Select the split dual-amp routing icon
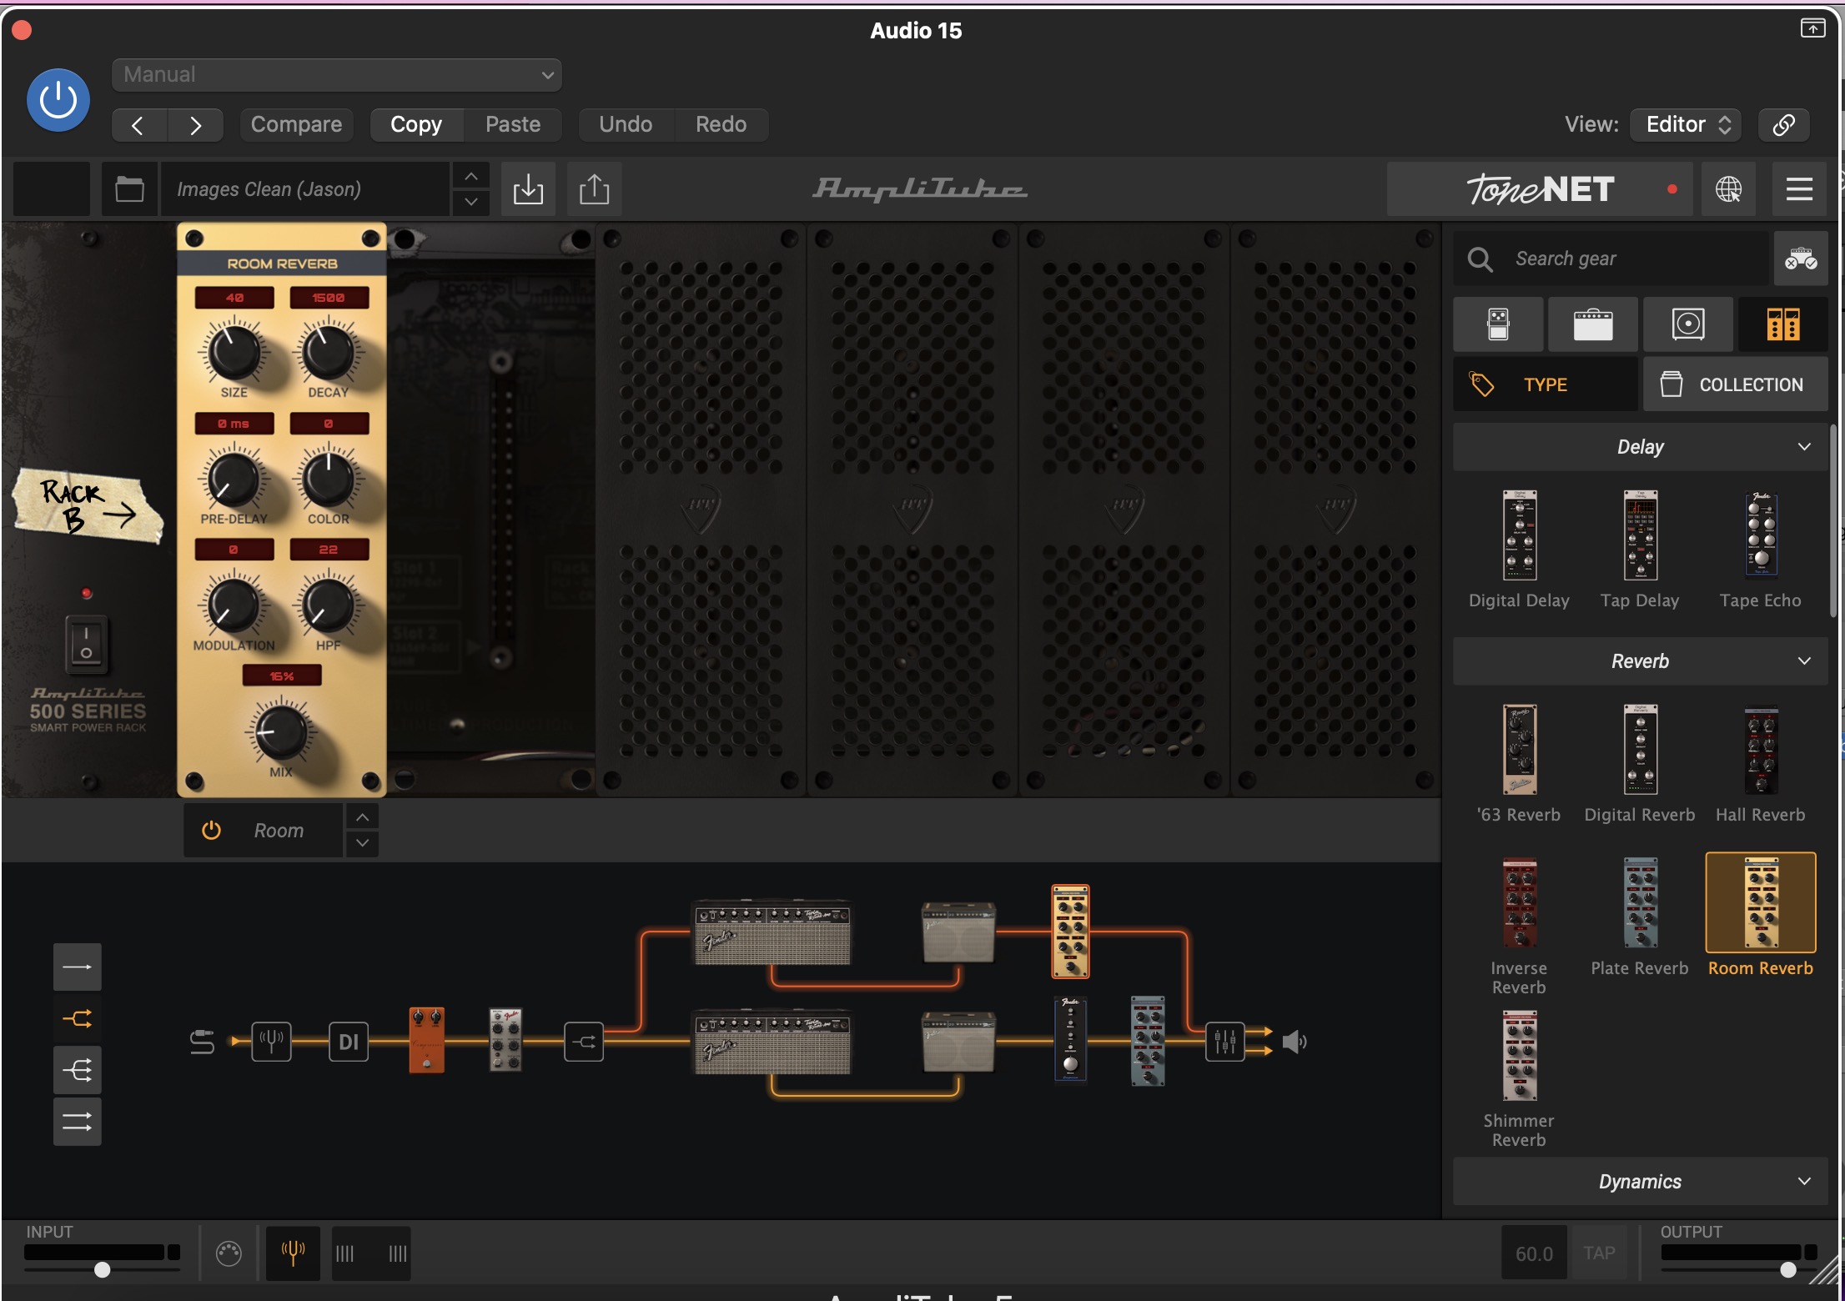 [78, 1019]
